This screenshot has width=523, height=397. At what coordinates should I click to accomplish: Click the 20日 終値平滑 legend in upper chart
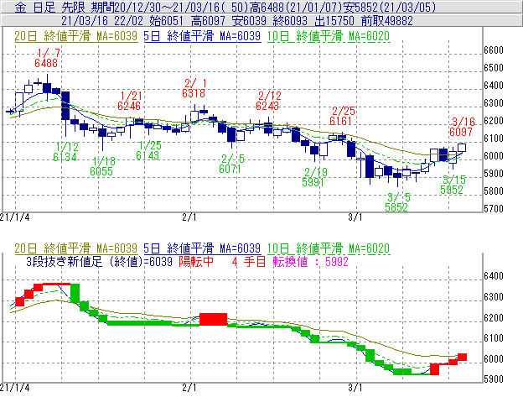click(75, 36)
